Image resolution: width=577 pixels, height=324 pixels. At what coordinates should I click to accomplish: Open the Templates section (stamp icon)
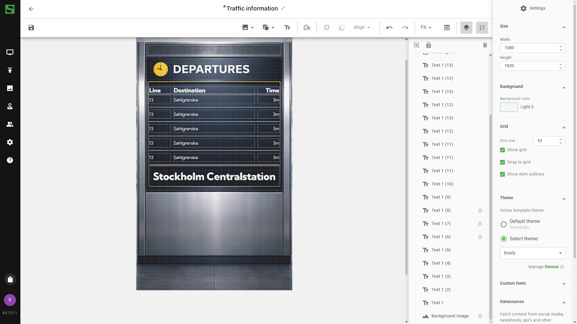[x=10, y=106]
